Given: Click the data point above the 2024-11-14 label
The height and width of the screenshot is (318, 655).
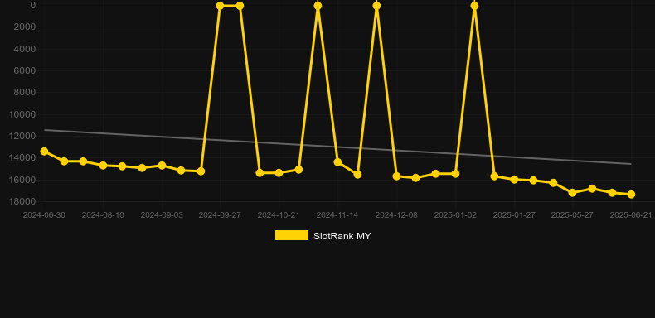Looking at the screenshot, I should click(337, 162).
